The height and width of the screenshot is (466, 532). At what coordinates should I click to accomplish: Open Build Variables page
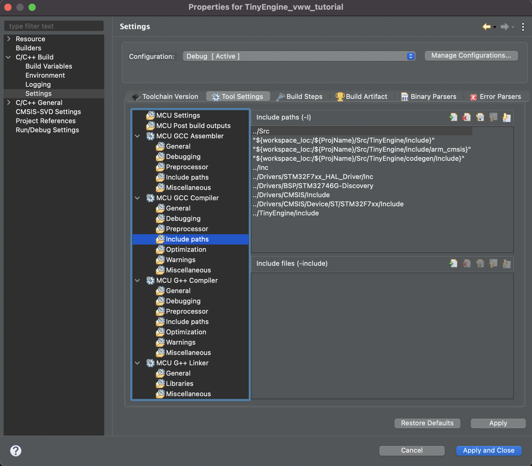49,66
